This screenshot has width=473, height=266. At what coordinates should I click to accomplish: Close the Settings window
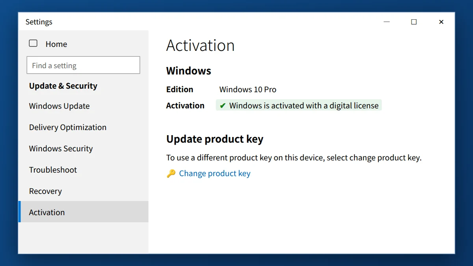[x=441, y=22]
